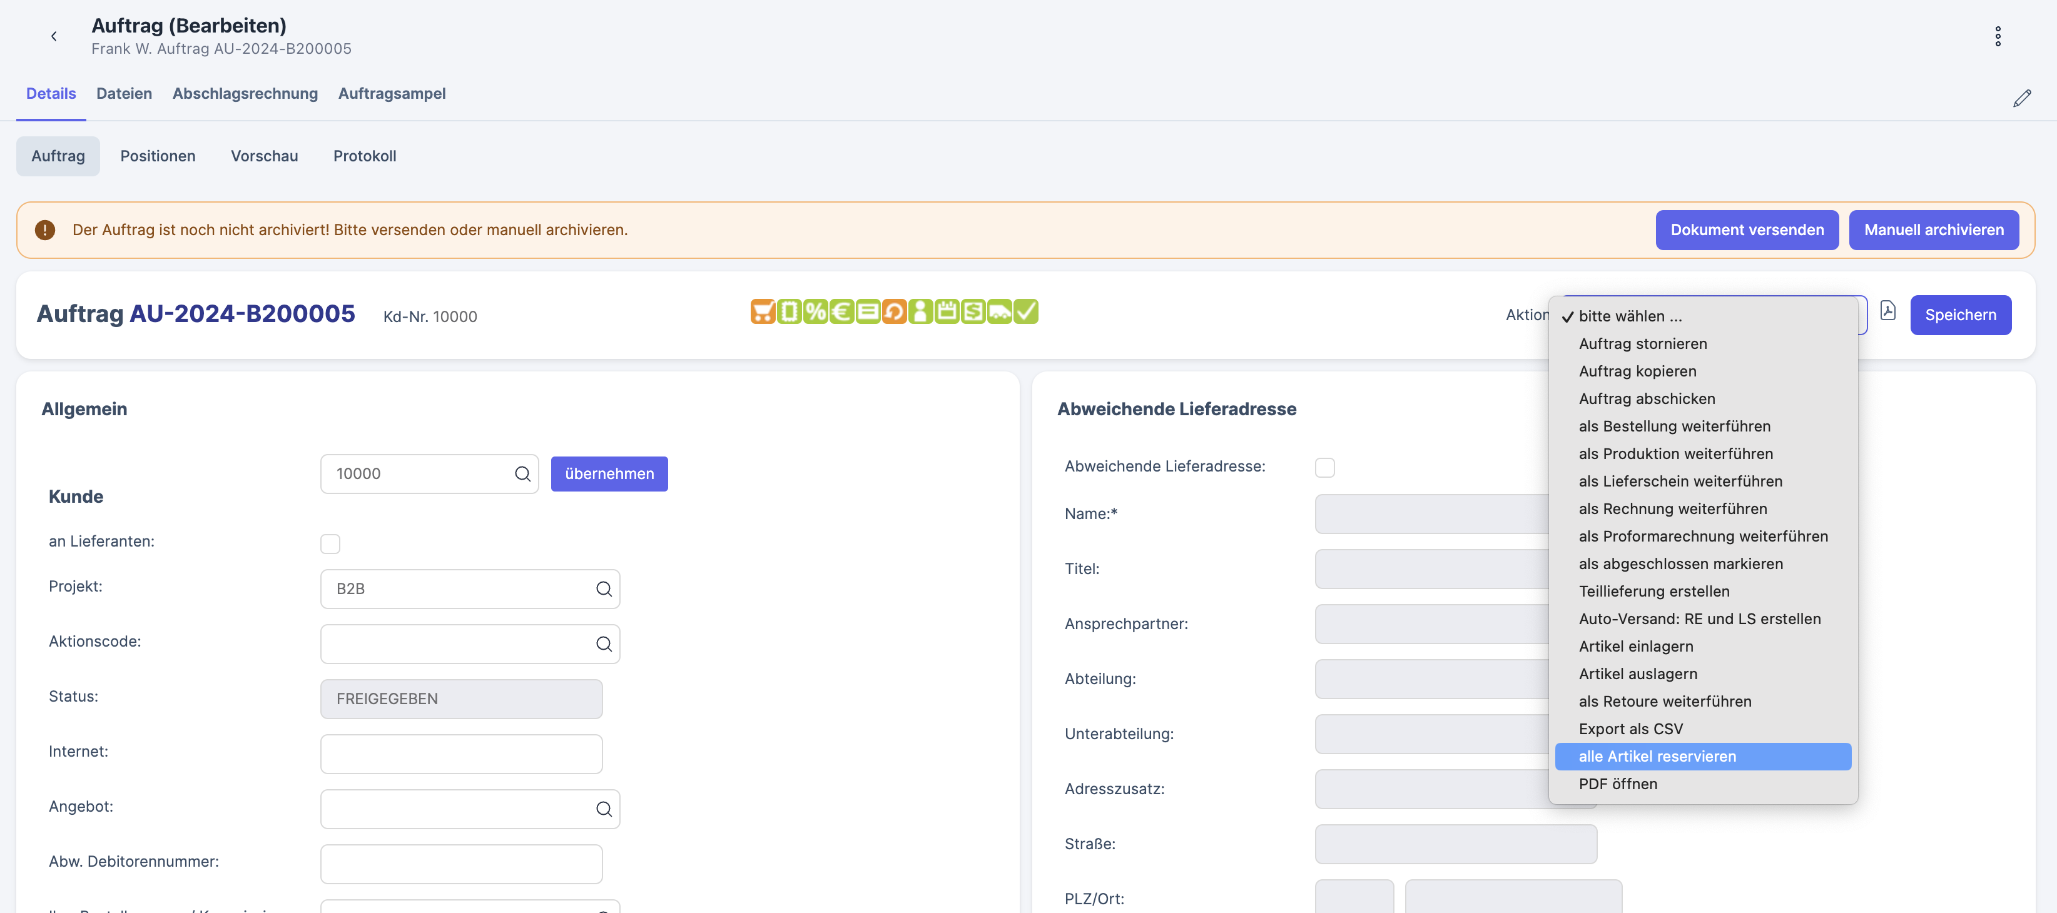Viewport: 2057px width, 913px height.
Task: Choose 'als Rechnung weiterführen' option
Action: [x=1672, y=508]
